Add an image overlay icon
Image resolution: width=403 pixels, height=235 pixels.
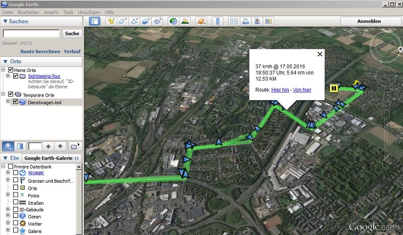(x=146, y=21)
